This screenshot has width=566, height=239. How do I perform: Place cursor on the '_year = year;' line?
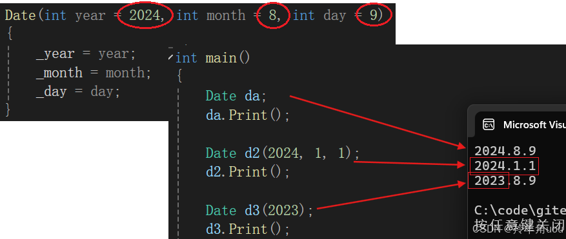tap(86, 54)
